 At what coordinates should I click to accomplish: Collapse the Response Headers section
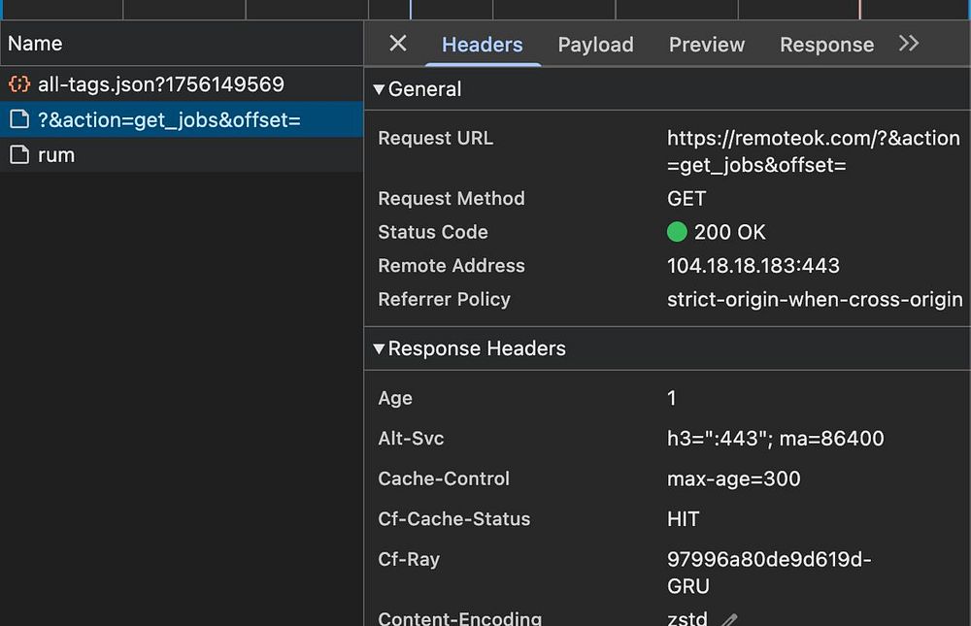click(x=380, y=348)
